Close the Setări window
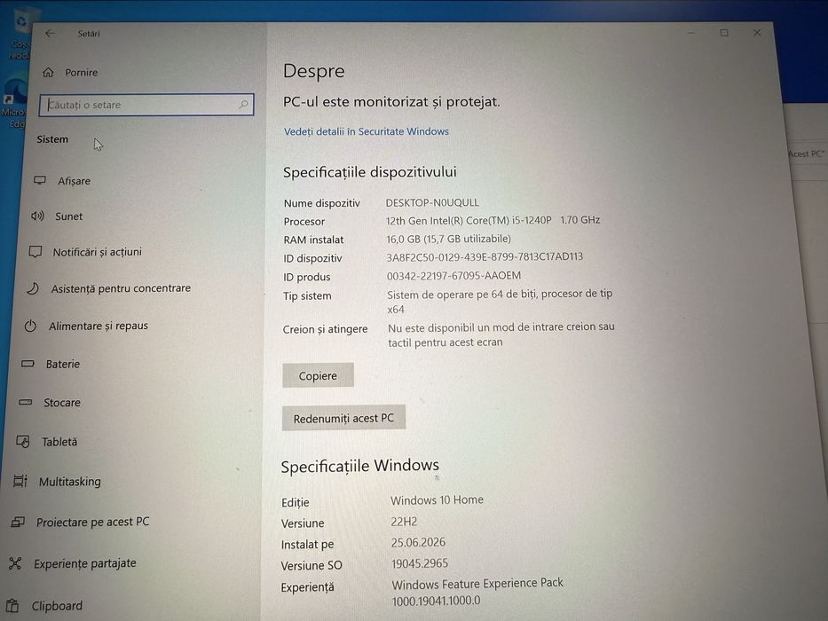Viewport: 828px width, 621px height. point(757,33)
